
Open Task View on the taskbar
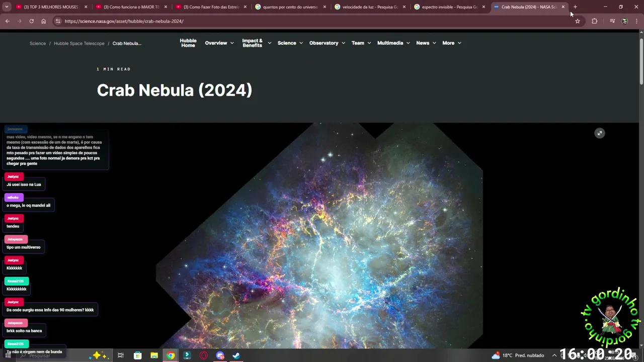click(121, 355)
